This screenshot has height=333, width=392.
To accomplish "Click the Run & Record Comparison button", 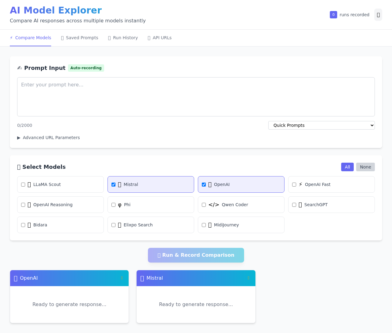I will pyautogui.click(x=196, y=255).
